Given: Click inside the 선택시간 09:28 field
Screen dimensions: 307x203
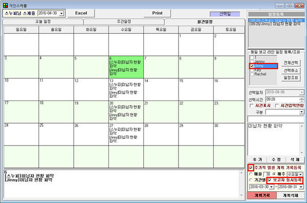Looking at the screenshot, I should (282, 99).
